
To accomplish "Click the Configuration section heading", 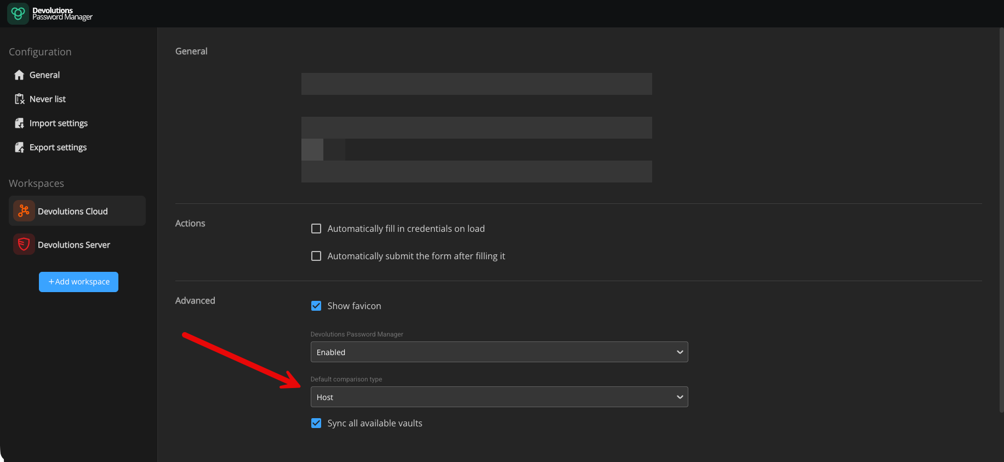I will 40,52.
